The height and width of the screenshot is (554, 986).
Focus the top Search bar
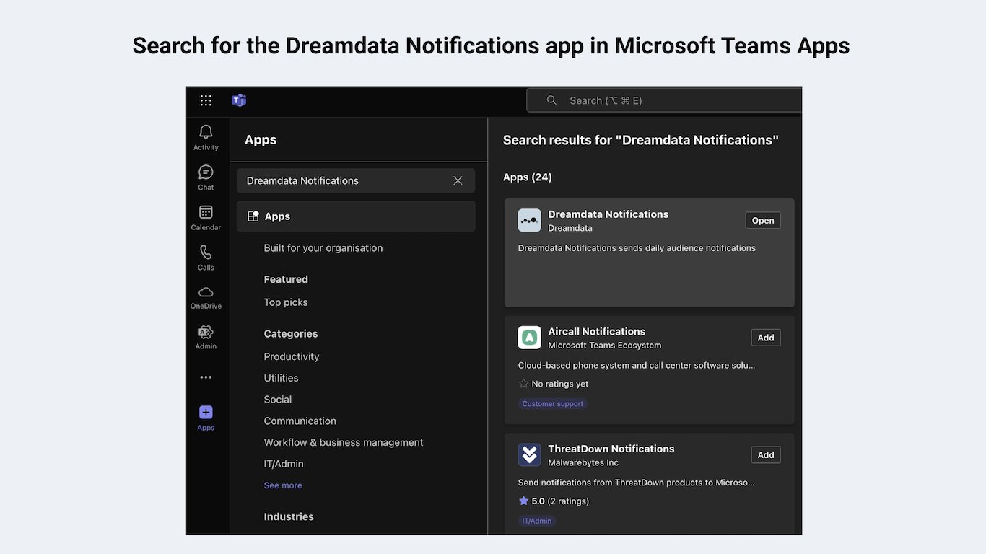[664, 100]
